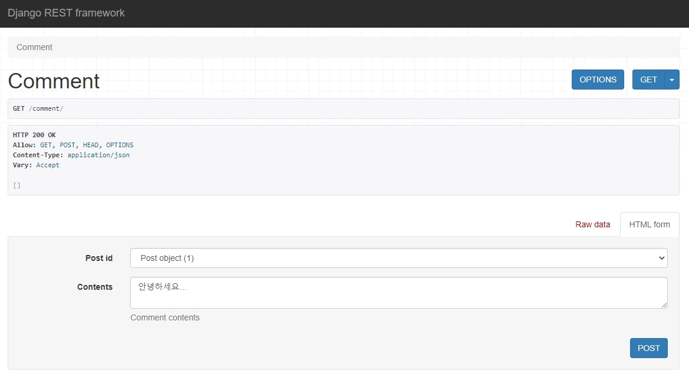689x384 pixels.
Task: Open the Comment breadcrumb link
Action: pos(34,47)
